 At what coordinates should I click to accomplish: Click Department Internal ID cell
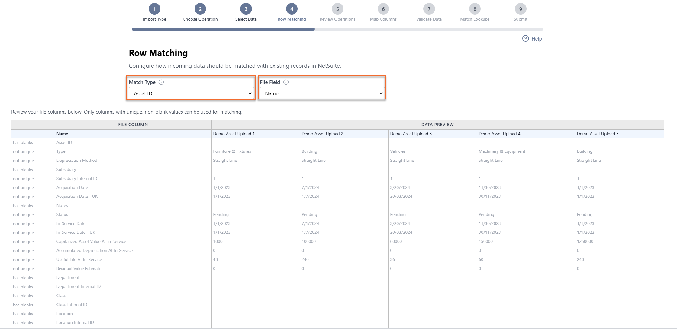(x=133, y=287)
